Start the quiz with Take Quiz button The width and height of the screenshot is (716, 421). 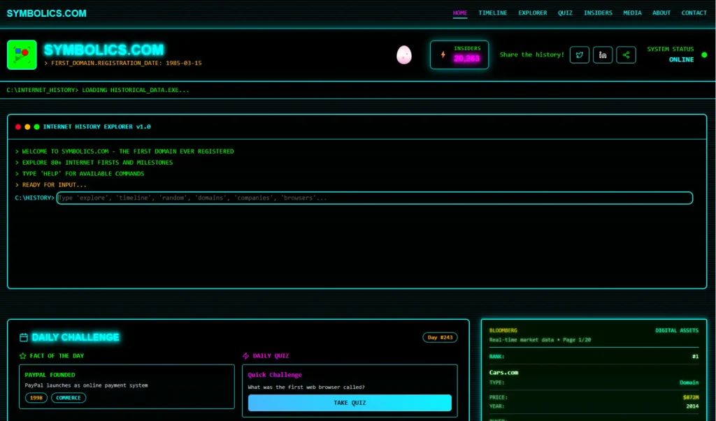(350, 403)
